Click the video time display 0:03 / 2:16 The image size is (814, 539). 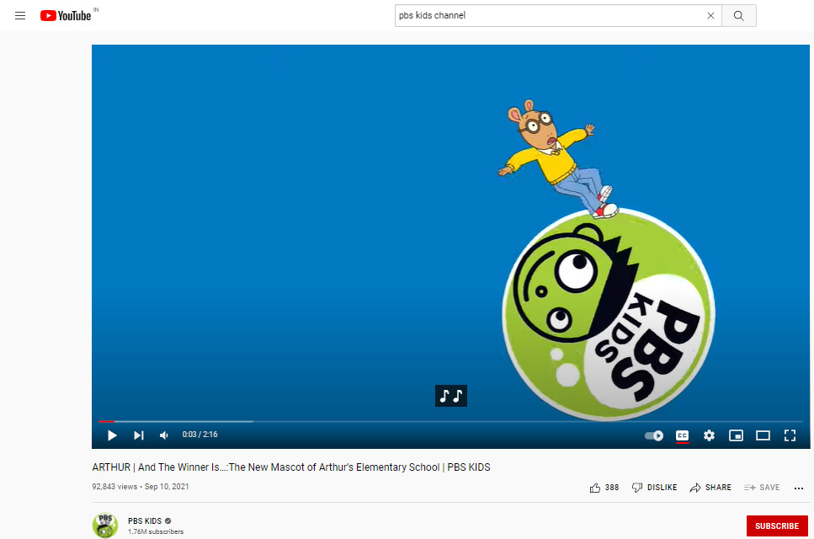point(200,434)
